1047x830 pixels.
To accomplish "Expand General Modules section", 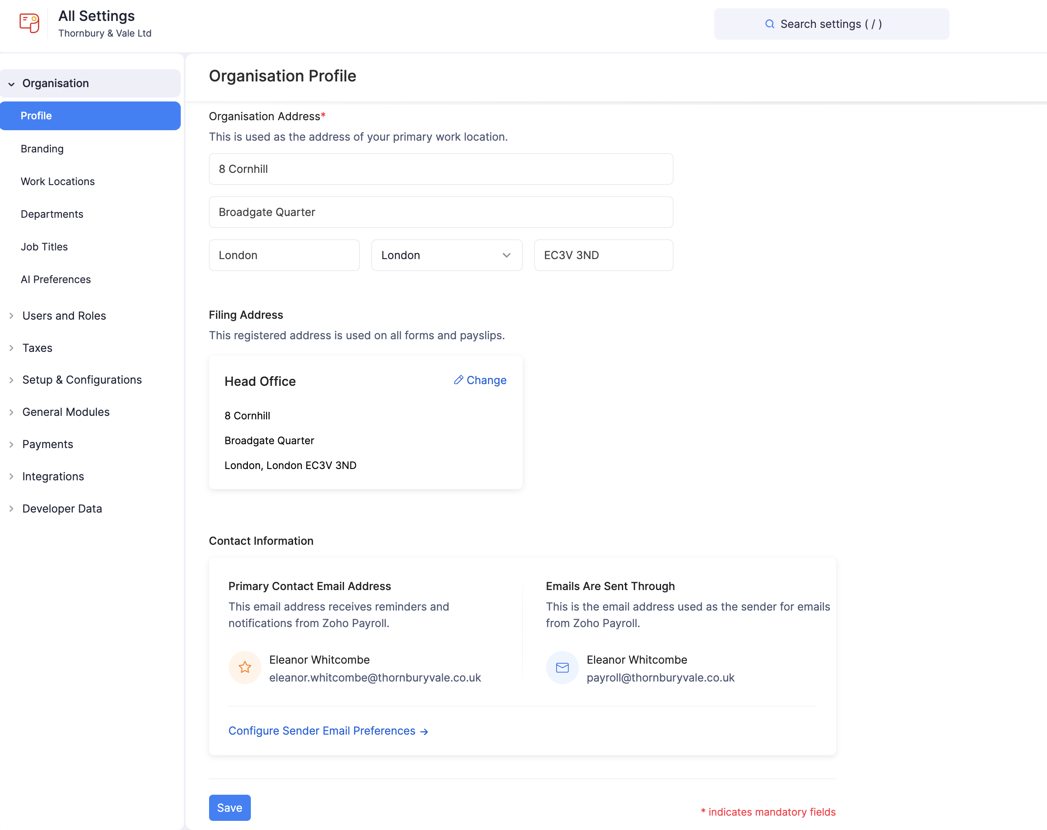I will [66, 412].
